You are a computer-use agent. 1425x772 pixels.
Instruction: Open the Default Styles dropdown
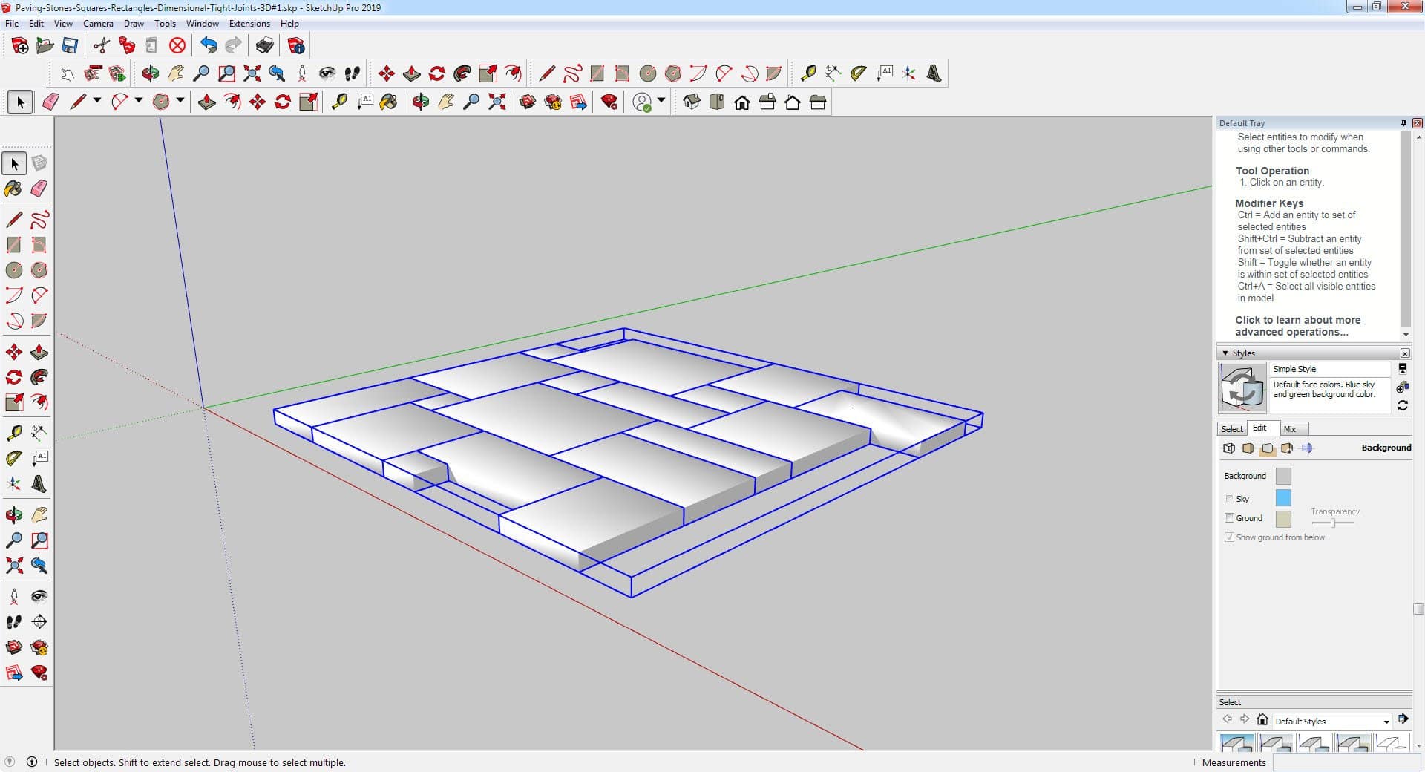point(1385,722)
